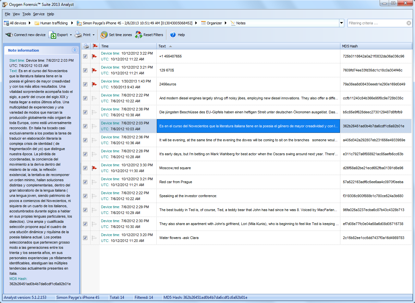This screenshot has width=415, height=303.
Task: Uncheck the Moscow,red square note checkbox
Action: coord(85,168)
